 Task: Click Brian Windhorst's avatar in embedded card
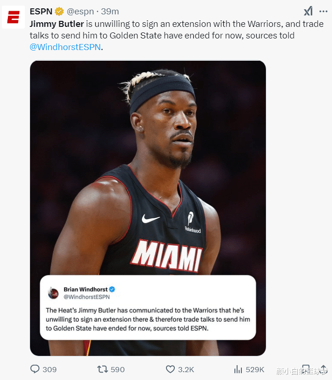[x=53, y=293]
